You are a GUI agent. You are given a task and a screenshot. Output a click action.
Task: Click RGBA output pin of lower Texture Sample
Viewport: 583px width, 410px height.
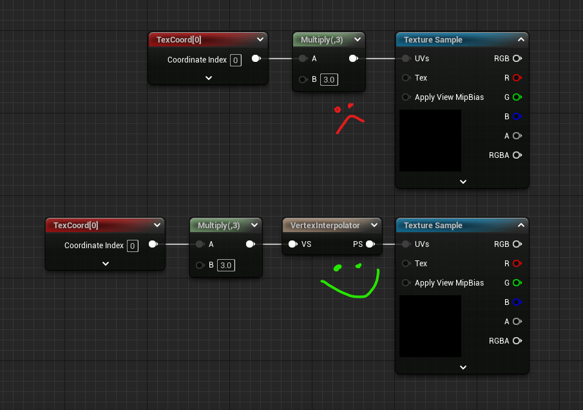tap(517, 341)
